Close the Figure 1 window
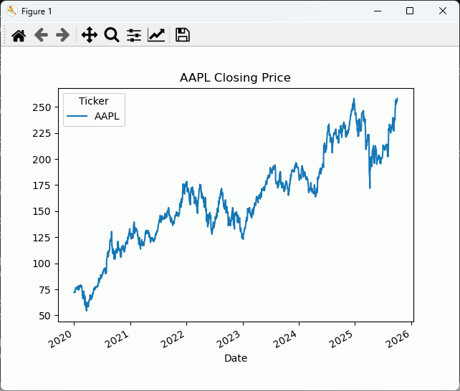Screen dimensions: 460x391 pyautogui.click(x=443, y=11)
